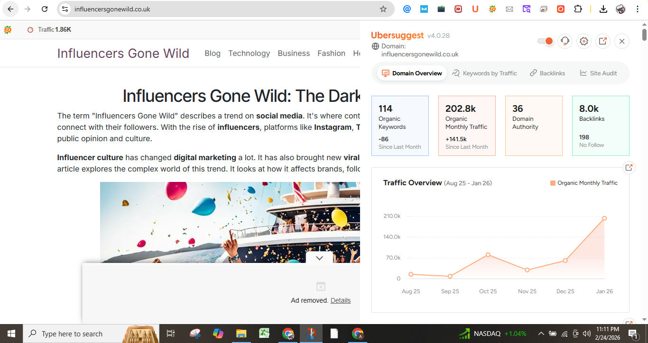
Task: Show hidden system tray icons chevron
Action: coord(541,334)
